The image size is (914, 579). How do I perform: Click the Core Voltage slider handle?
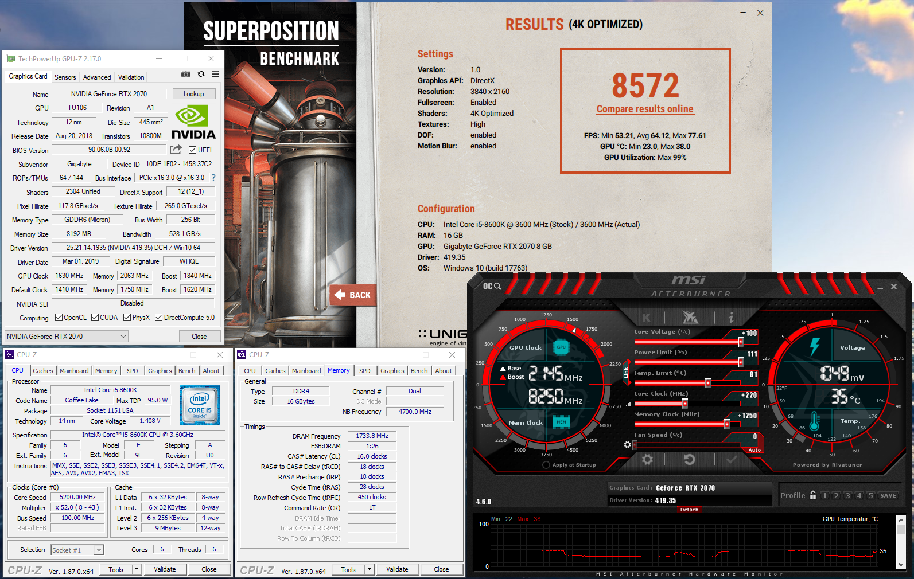tap(741, 342)
